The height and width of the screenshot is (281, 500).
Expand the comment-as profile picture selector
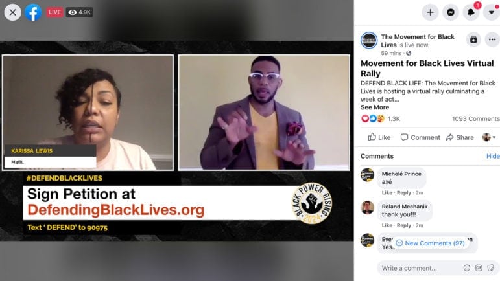[x=489, y=137]
